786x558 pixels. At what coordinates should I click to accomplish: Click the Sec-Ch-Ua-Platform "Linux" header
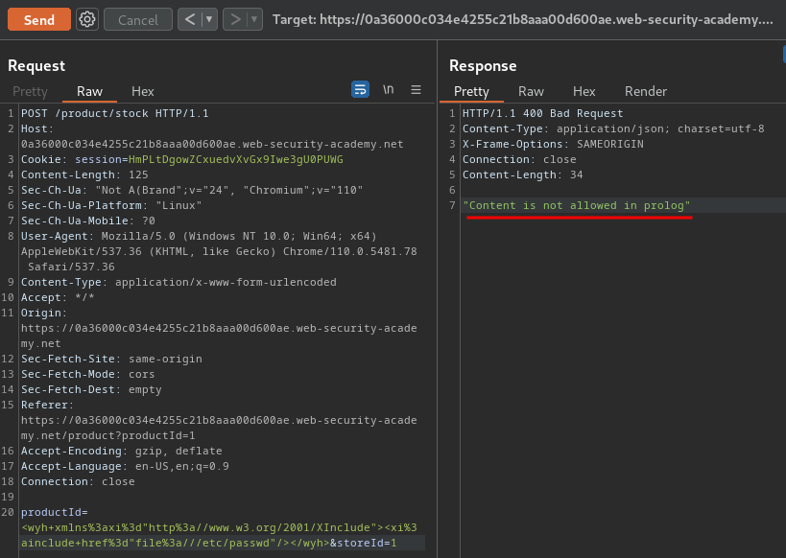coord(110,205)
